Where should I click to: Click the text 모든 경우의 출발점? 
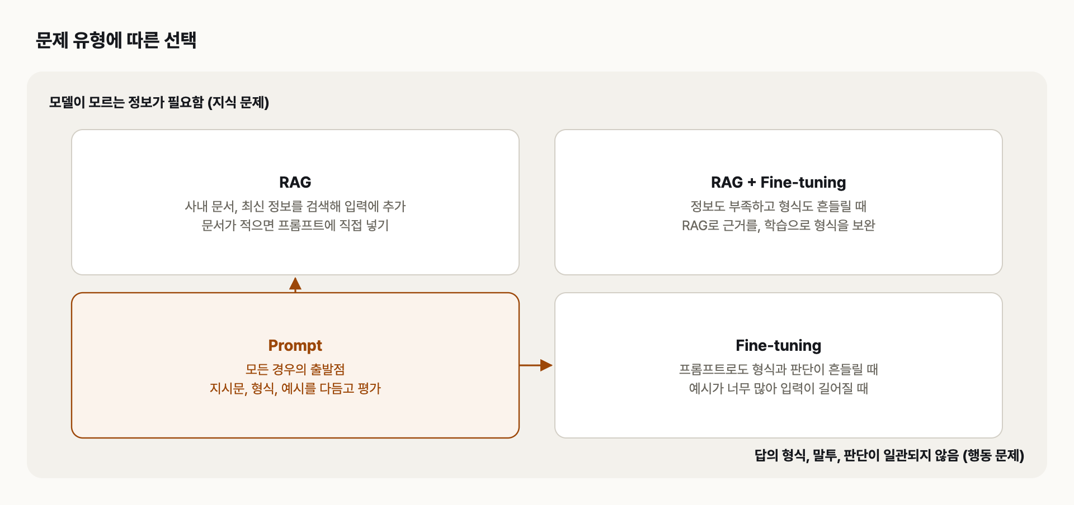click(295, 370)
